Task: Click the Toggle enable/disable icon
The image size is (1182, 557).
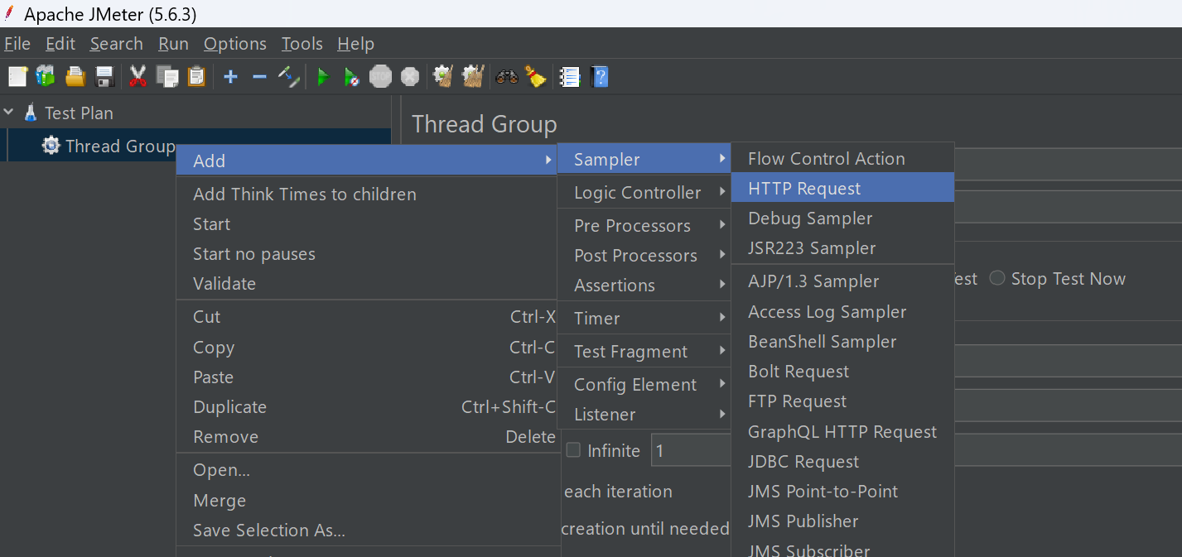Action: coord(288,77)
